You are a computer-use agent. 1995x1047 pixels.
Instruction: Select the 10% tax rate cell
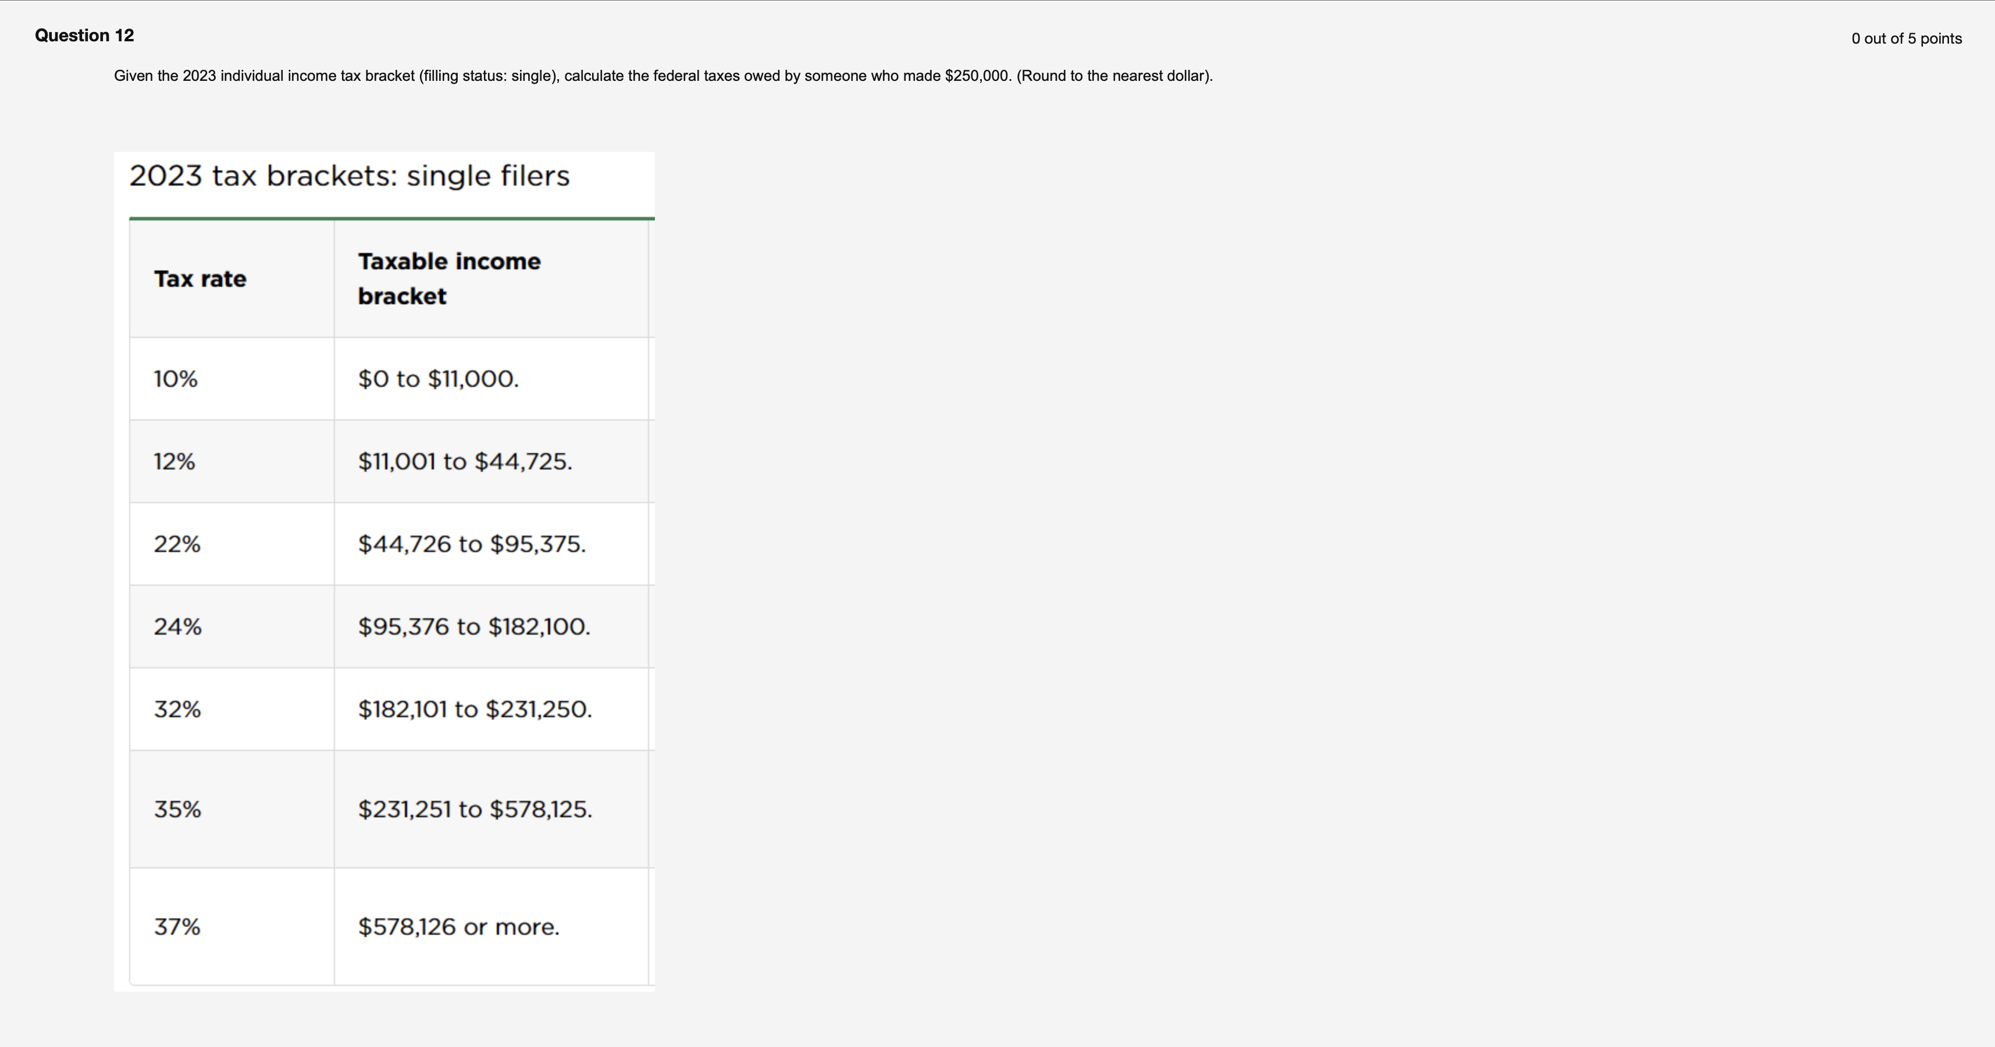pyautogui.click(x=176, y=379)
